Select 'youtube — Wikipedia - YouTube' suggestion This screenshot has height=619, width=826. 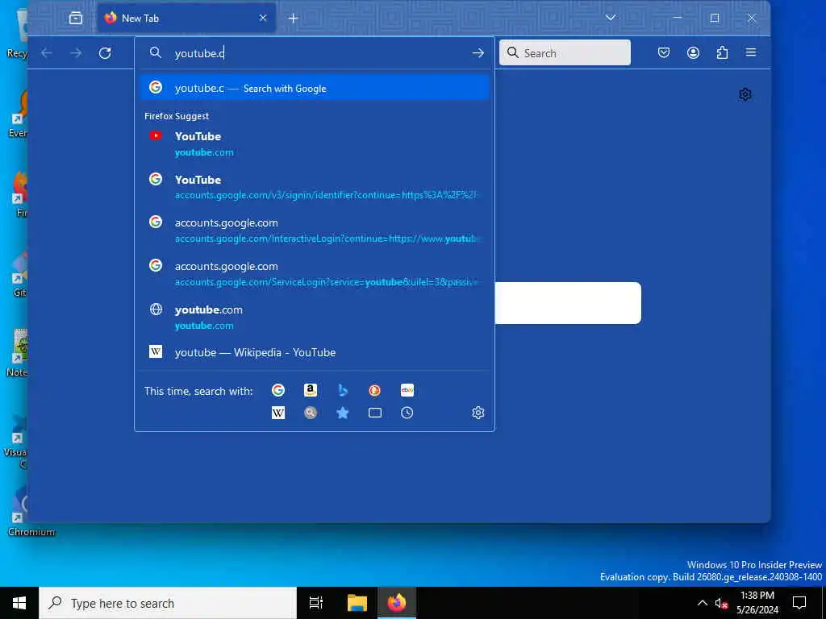click(x=315, y=352)
